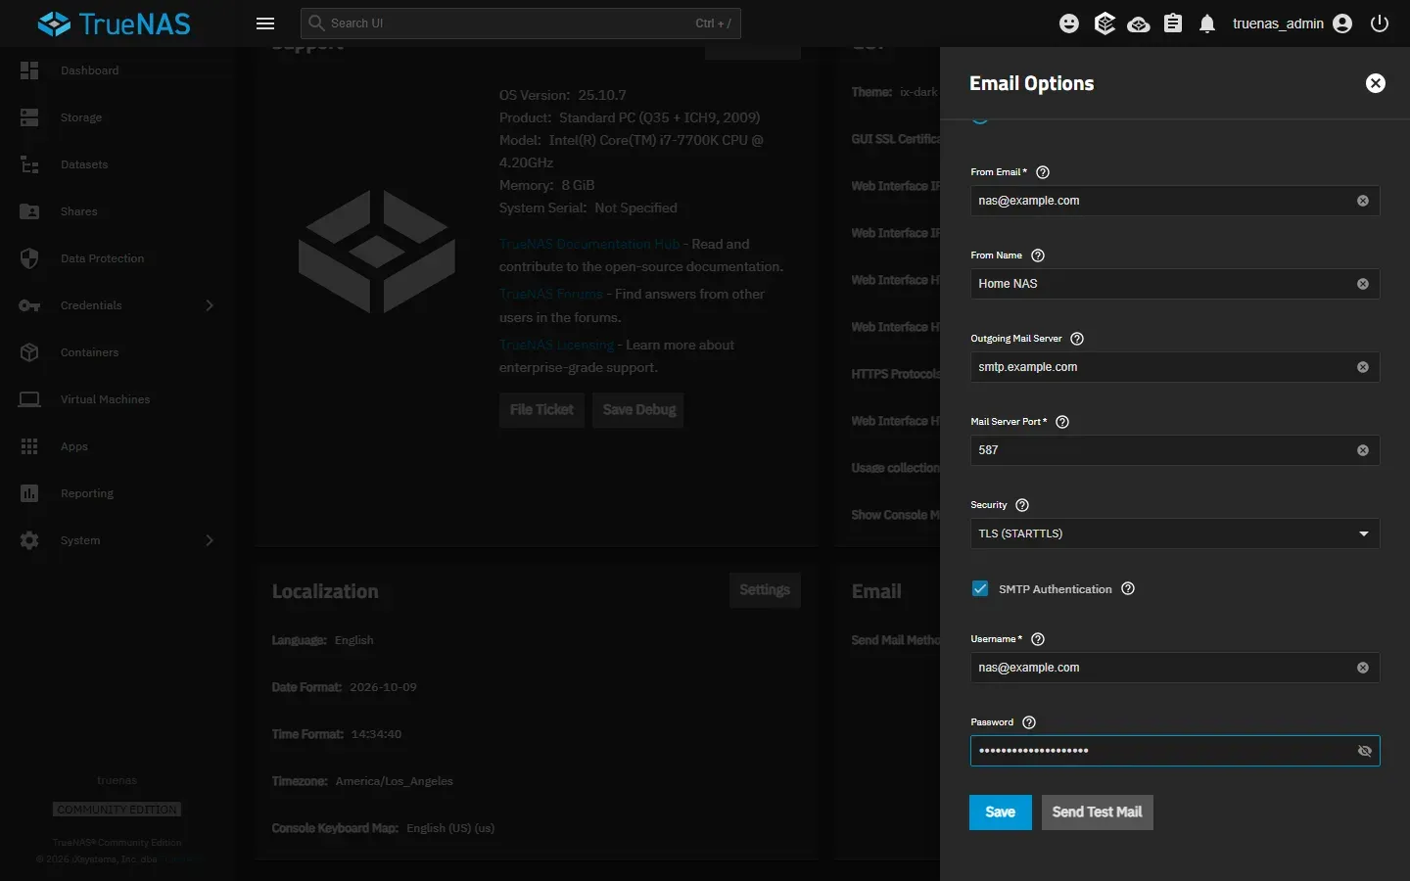Focus the Search UI field
The image size is (1410, 881).
[x=521, y=23]
